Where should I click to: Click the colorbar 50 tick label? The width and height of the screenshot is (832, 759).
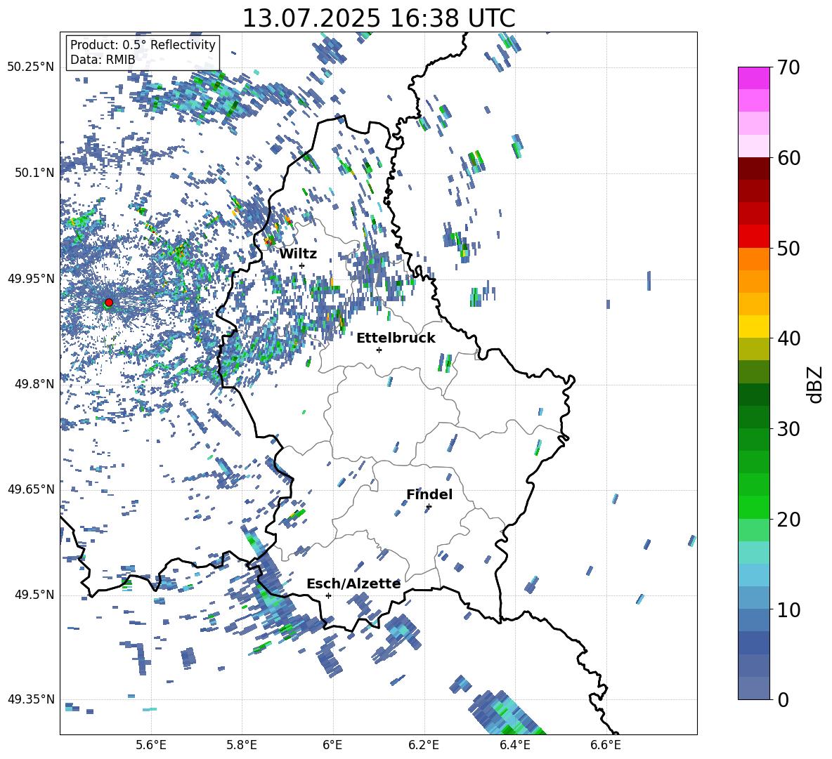click(x=788, y=248)
